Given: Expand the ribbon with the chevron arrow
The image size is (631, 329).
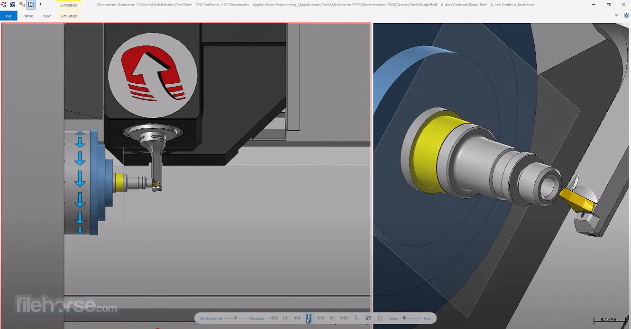Looking at the screenshot, I should pos(616,15).
